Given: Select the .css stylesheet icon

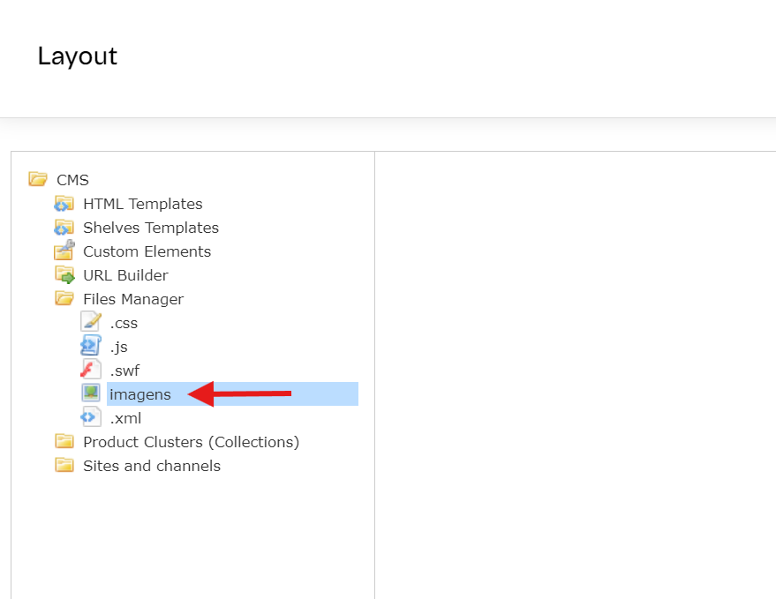Looking at the screenshot, I should tap(89, 322).
